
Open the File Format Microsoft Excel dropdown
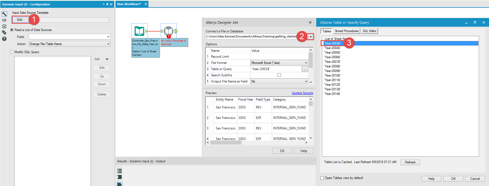pos(306,63)
